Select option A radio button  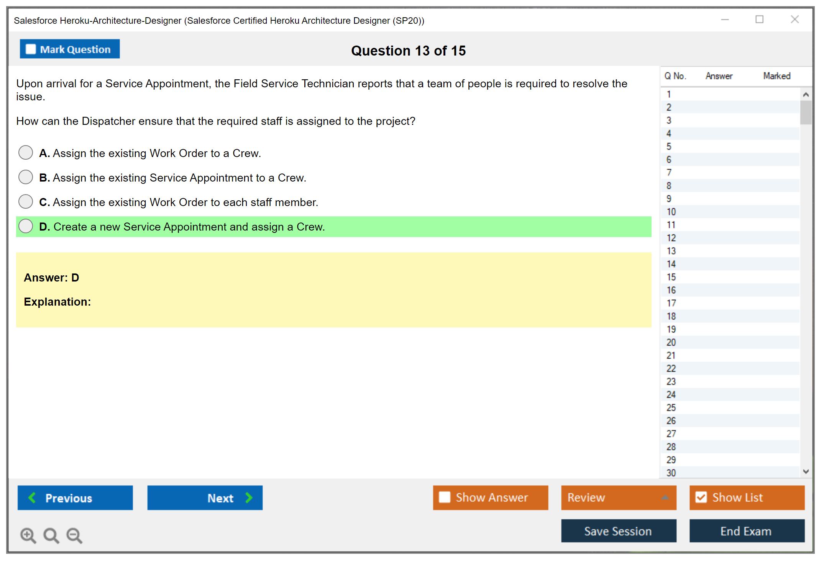point(26,152)
